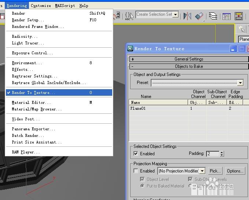Click the Sub-... column header
Screen dimensions: 249x200
(217, 102)
